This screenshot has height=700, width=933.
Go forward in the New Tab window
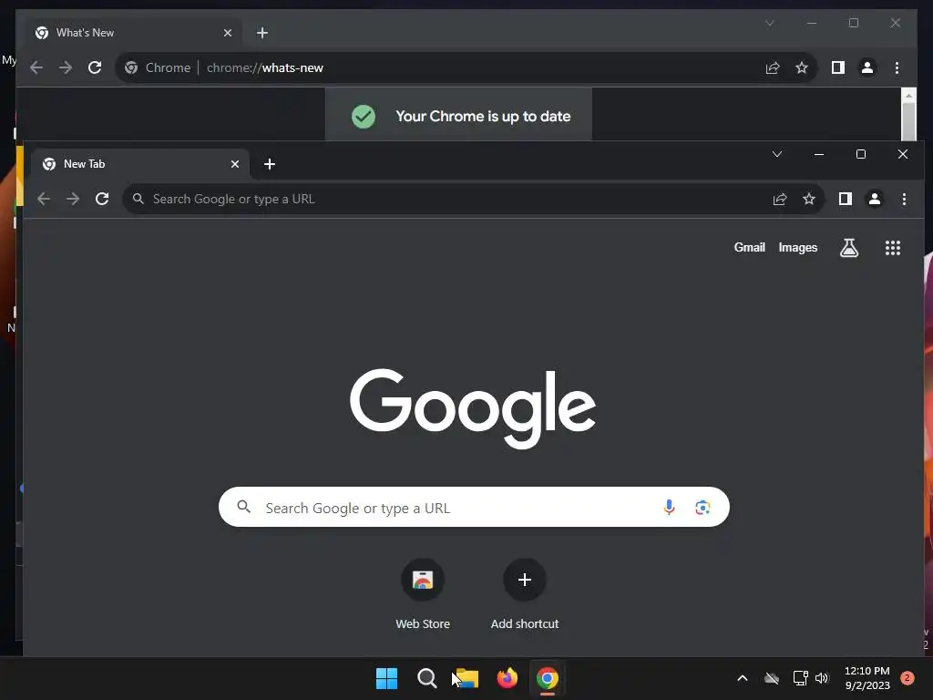point(73,199)
